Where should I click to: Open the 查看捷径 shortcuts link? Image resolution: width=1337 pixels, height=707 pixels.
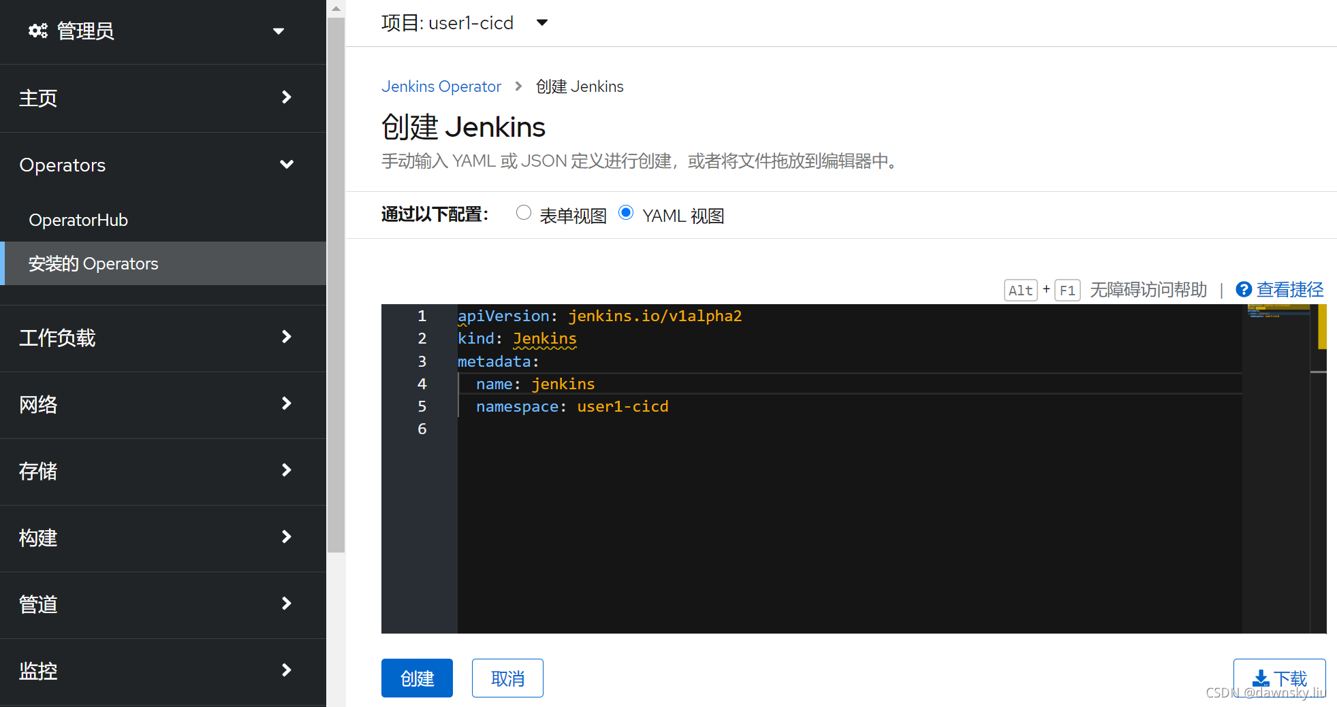click(x=1290, y=290)
